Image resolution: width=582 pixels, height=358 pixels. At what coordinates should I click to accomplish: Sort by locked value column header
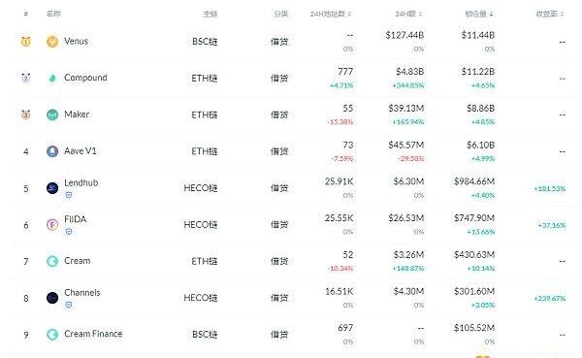479,15
